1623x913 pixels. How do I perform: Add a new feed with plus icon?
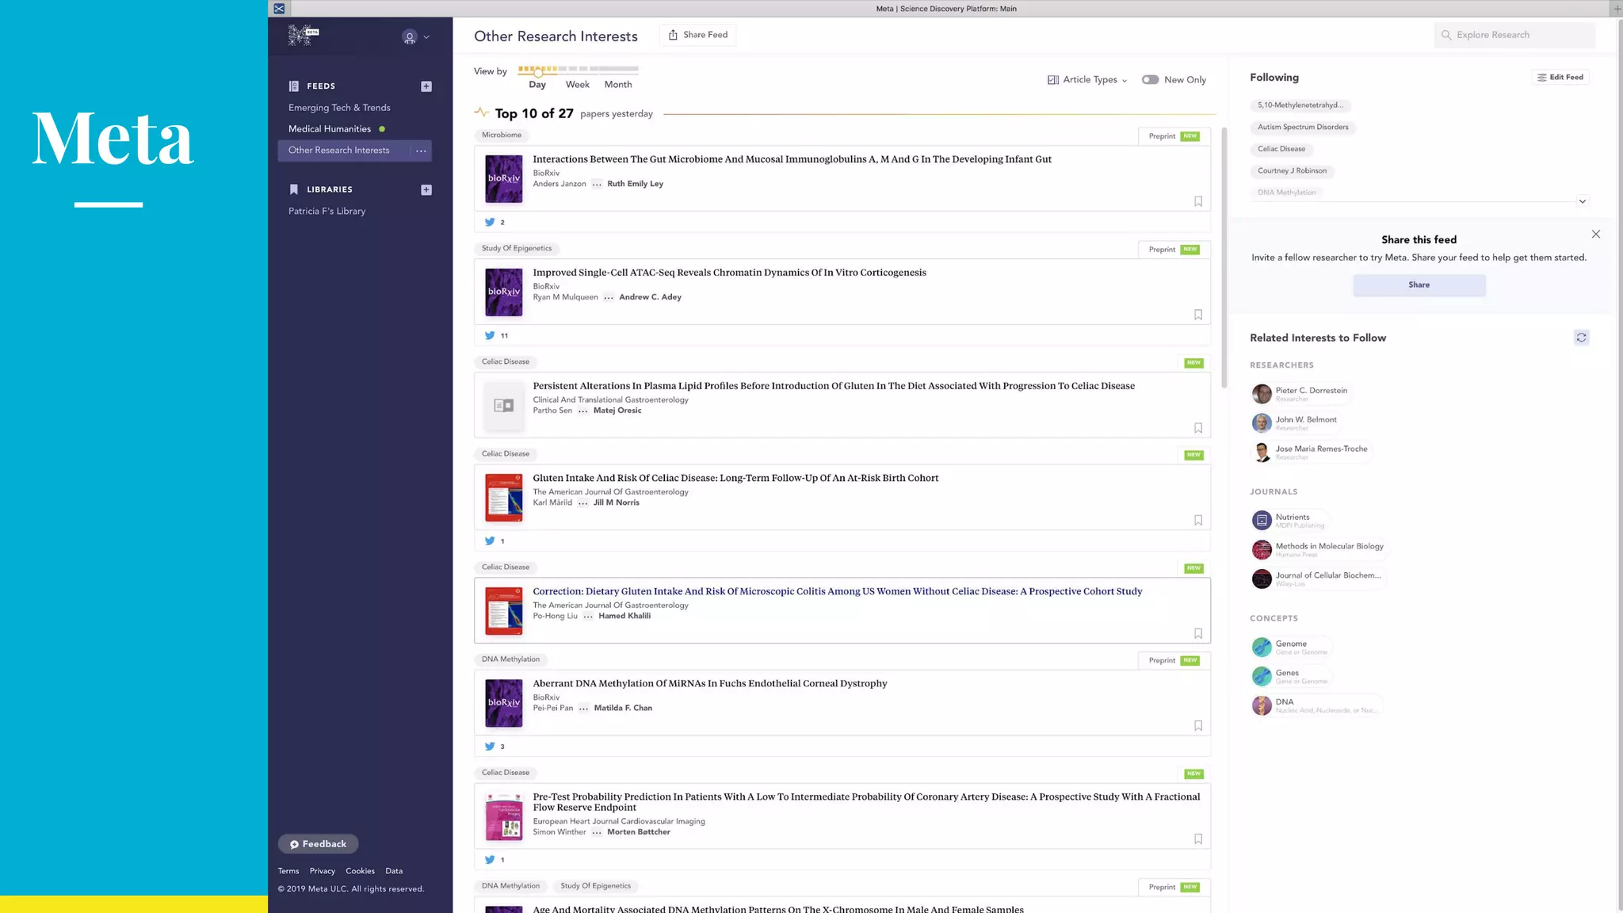click(426, 86)
